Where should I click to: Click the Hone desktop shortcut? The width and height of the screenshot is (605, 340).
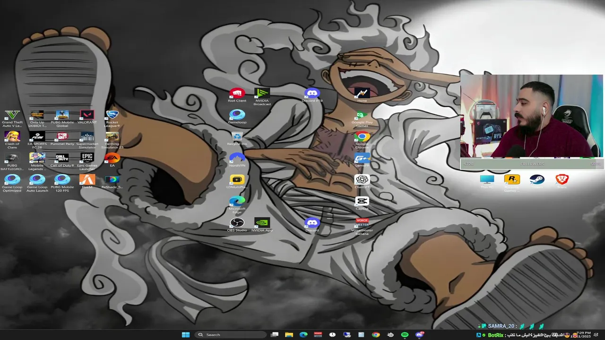tap(362, 94)
